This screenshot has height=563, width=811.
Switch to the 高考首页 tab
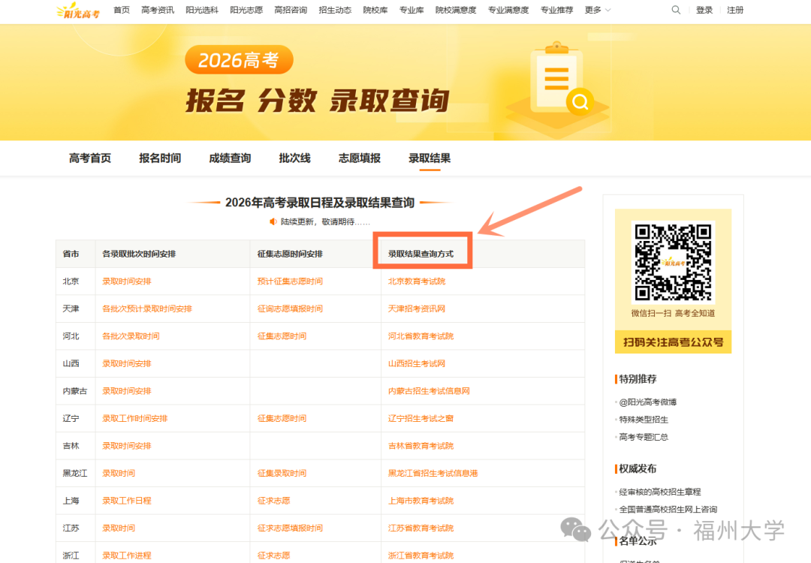point(90,158)
